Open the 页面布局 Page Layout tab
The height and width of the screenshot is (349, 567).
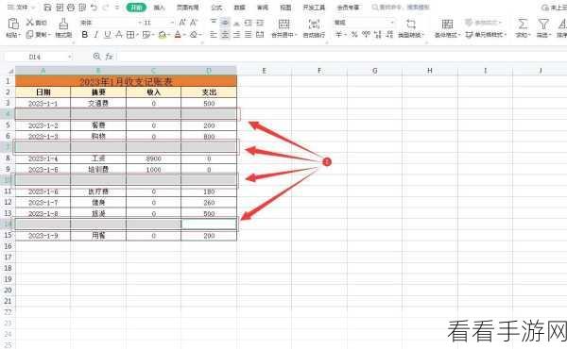coord(188,8)
